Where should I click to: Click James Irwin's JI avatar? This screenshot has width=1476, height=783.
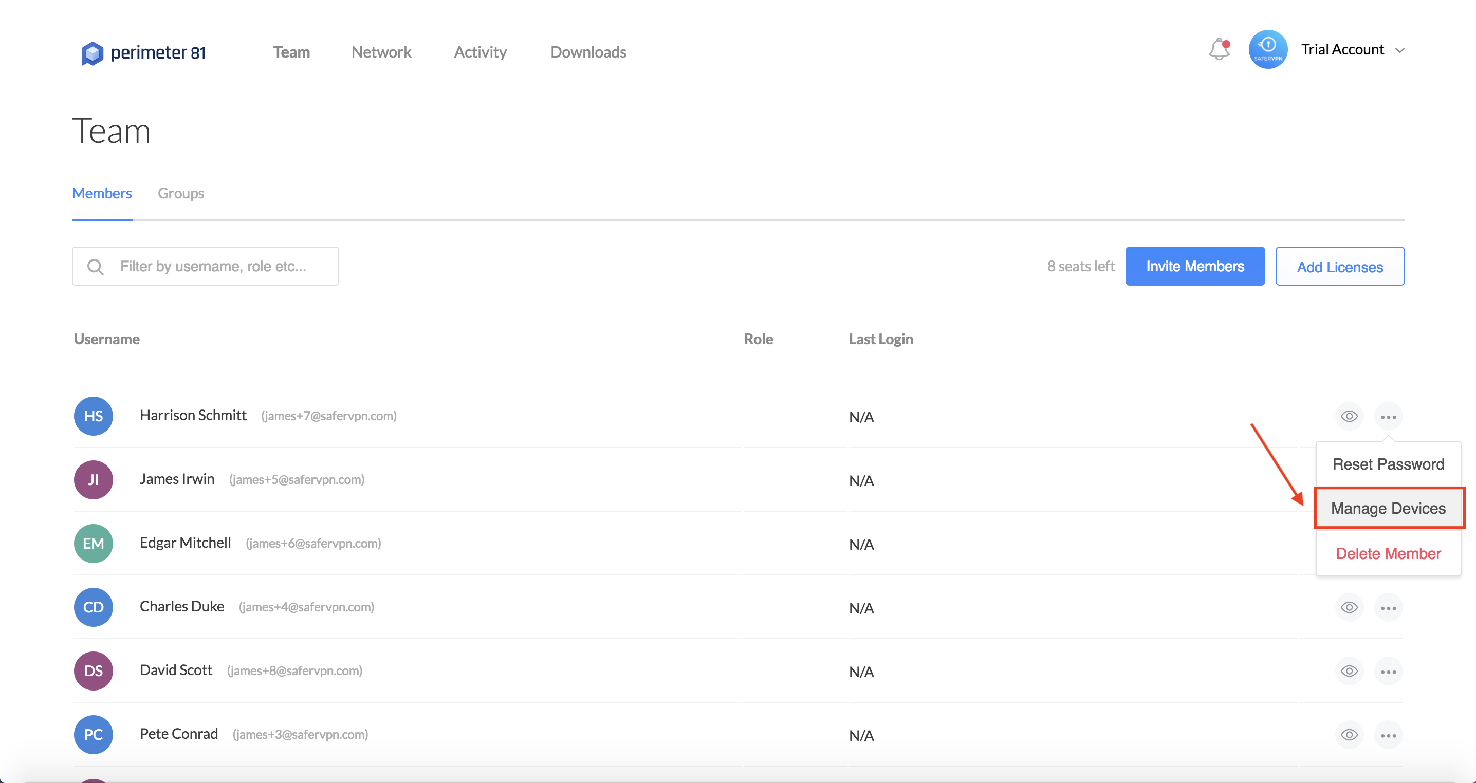(94, 479)
